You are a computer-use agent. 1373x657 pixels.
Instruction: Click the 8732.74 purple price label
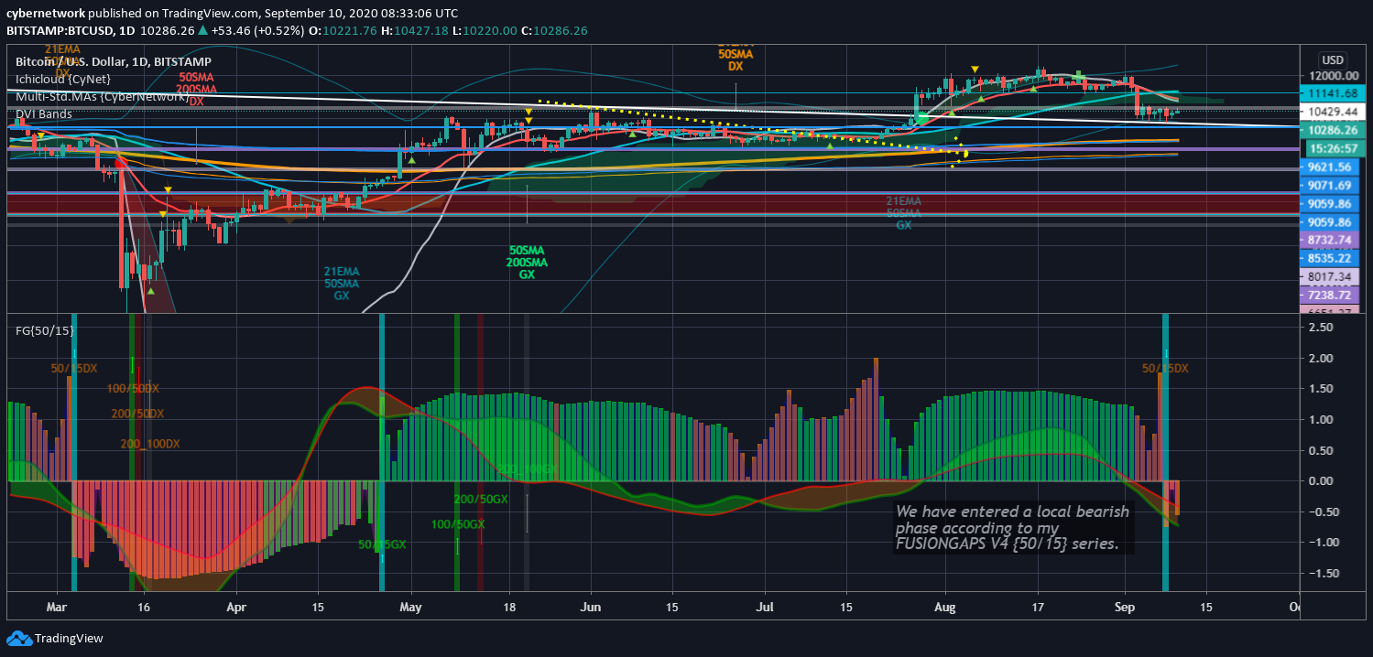pyautogui.click(x=1332, y=240)
